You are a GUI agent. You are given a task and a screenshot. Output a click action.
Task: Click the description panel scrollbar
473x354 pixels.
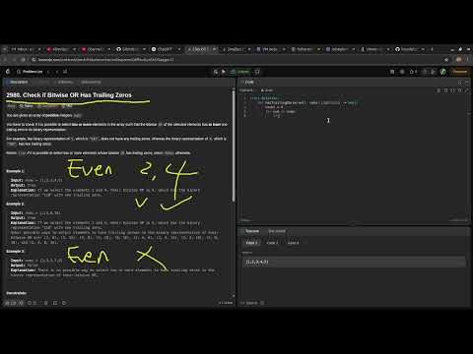[x=234, y=146]
